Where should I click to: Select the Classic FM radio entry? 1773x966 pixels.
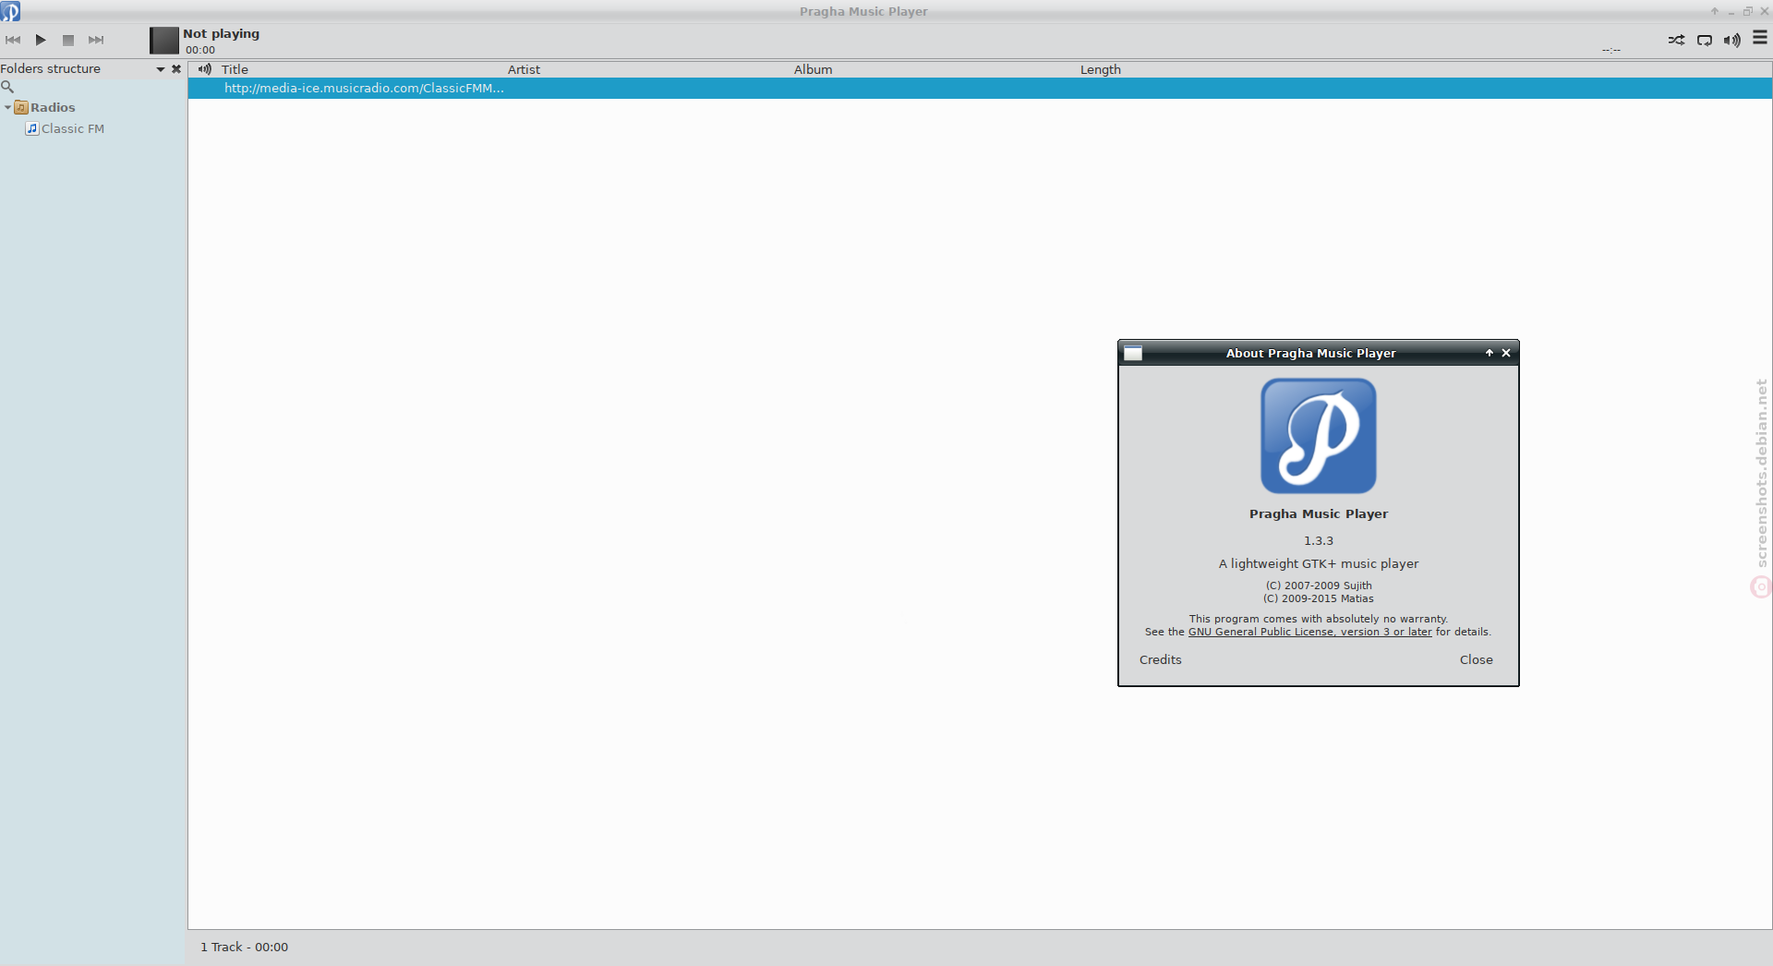(x=73, y=129)
